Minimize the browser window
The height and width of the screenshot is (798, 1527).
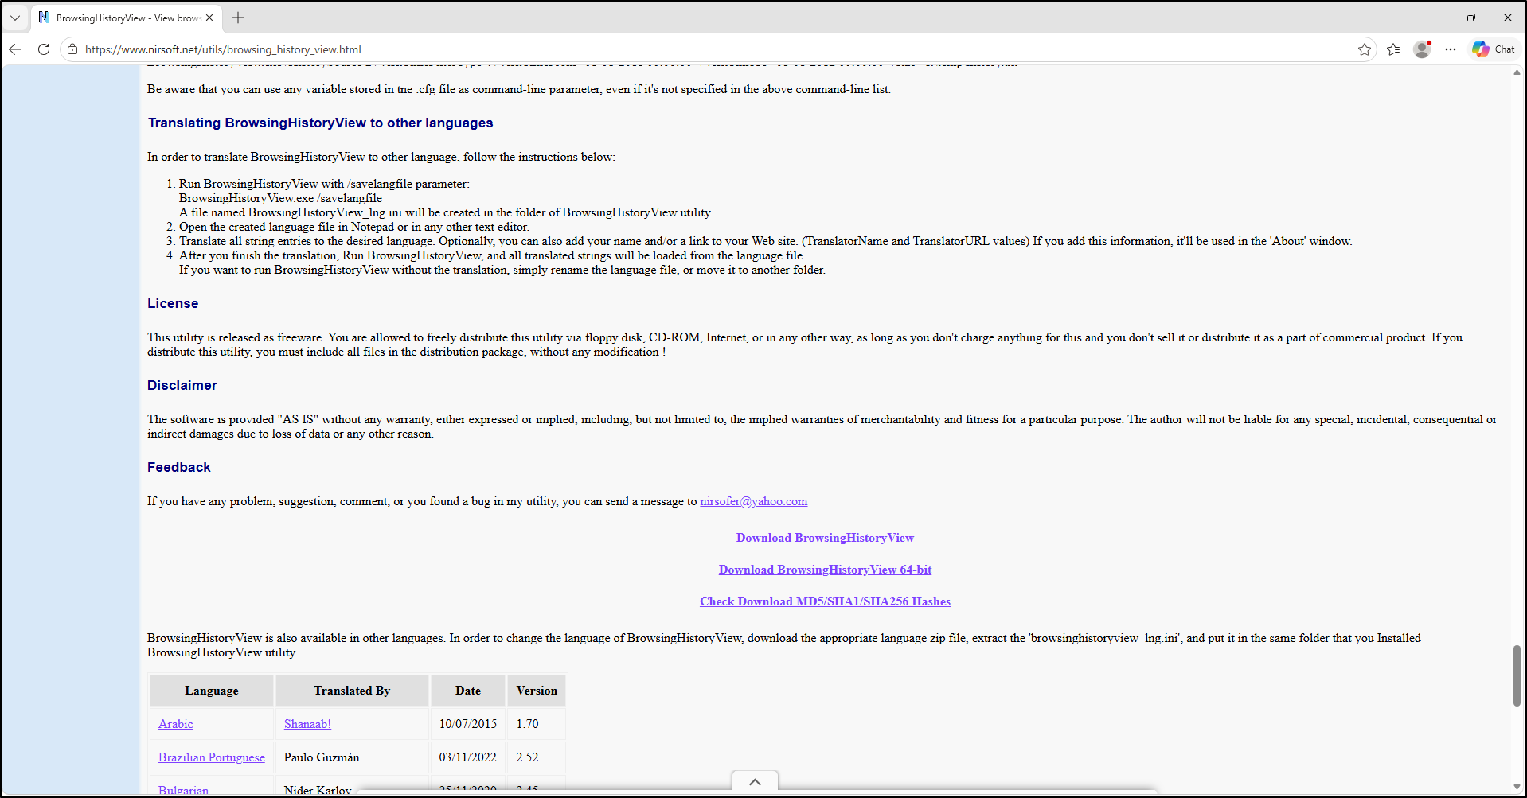click(1435, 18)
